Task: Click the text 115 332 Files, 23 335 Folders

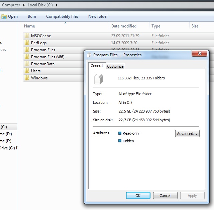Action: pyautogui.click(x=141, y=78)
